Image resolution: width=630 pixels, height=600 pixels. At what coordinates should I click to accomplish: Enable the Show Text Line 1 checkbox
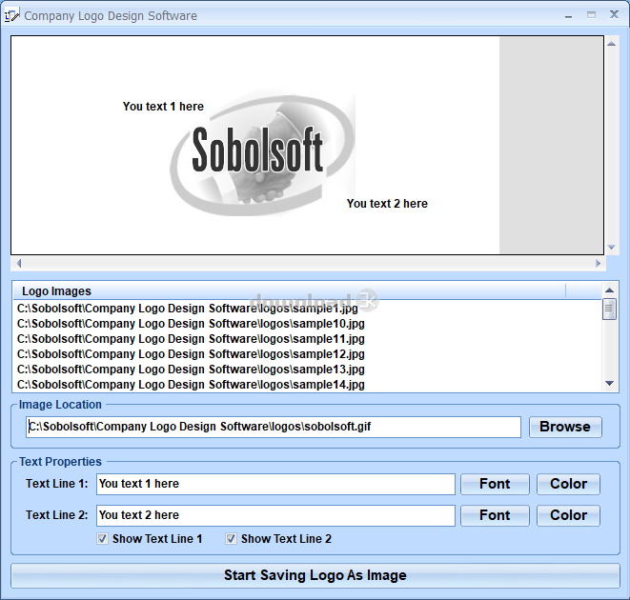102,538
